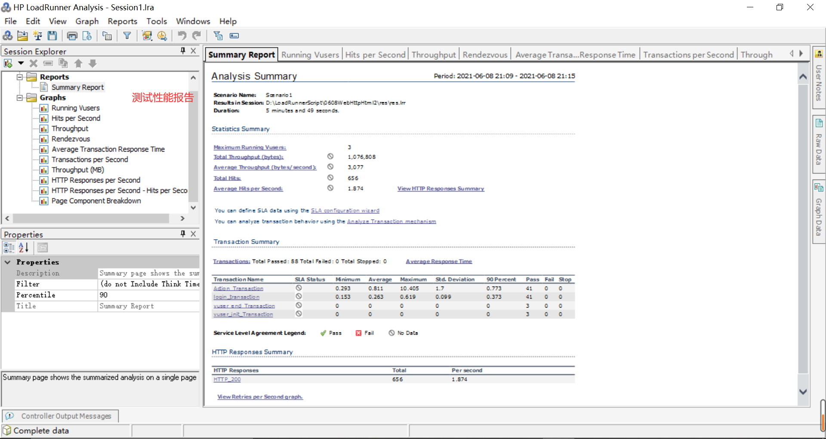Screen dimensions: 826x439
Task: Open the Tools menu
Action: [x=156, y=21]
